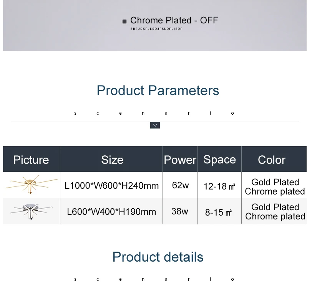Select the bullet beside Chrome Plated - OFF
This screenshot has width=312, height=285.
point(124,21)
